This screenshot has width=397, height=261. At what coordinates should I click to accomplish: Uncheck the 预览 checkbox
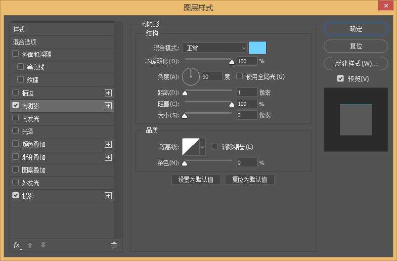pos(340,79)
